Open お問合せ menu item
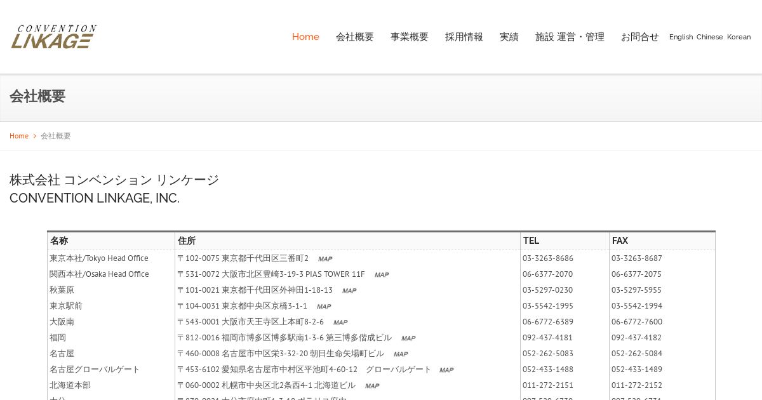 [640, 37]
